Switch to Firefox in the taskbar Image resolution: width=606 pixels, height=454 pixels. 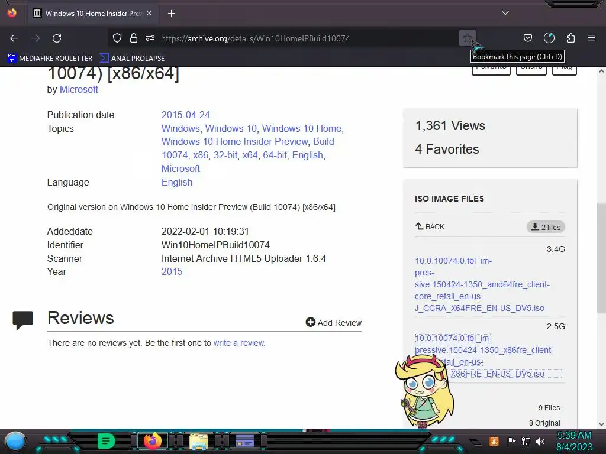pos(152,441)
